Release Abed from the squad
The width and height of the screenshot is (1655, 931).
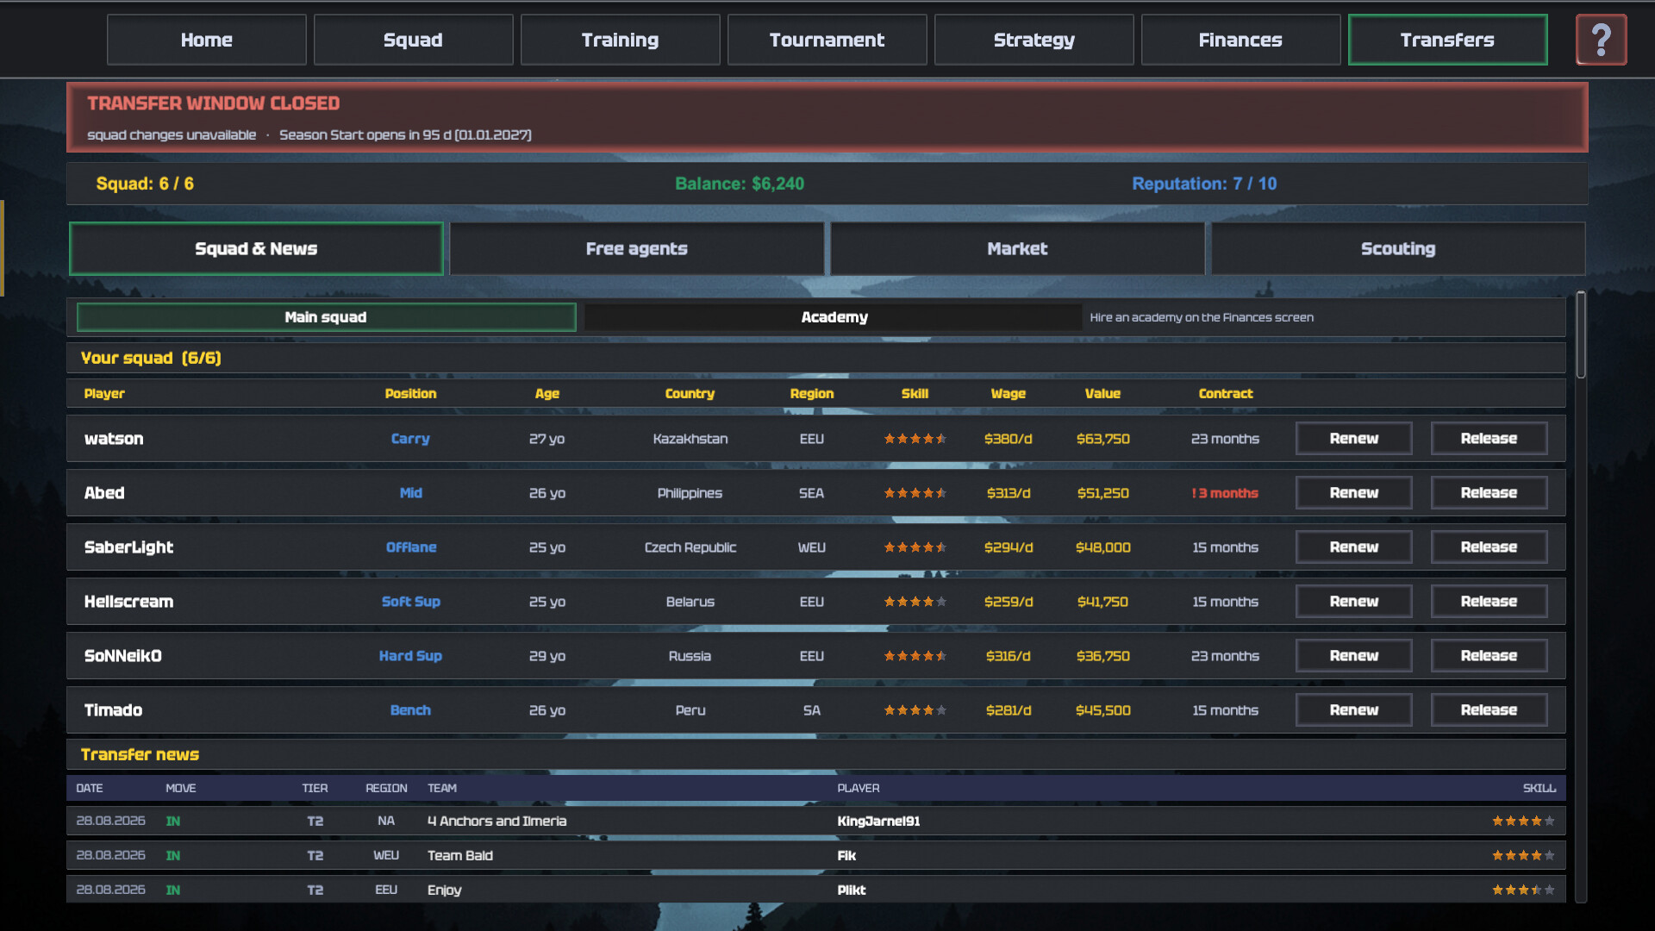tap(1489, 493)
